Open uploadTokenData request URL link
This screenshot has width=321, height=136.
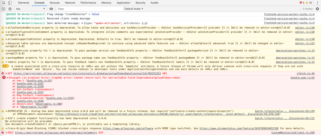click(87, 73)
